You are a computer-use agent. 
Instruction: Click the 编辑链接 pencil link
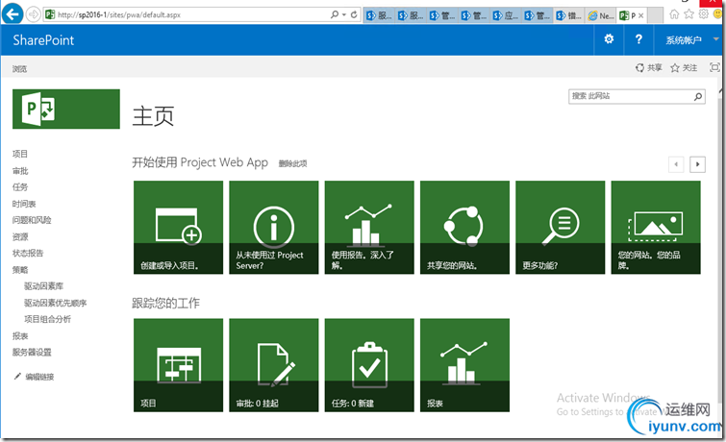pos(35,377)
